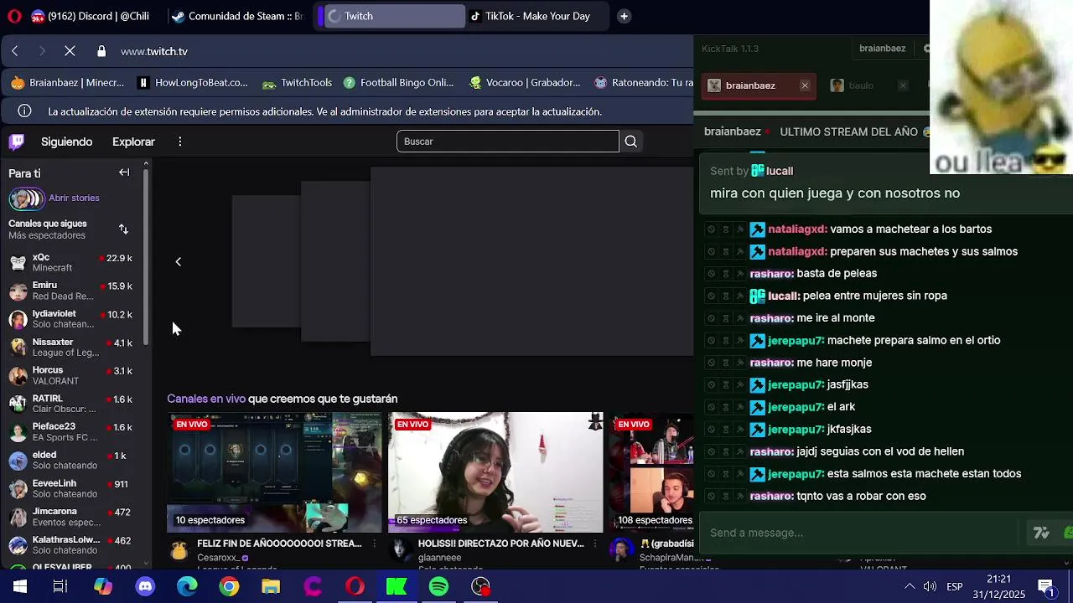Open TwitchTools bookmark
Viewport: 1073px width, 603px height.
pos(298,83)
